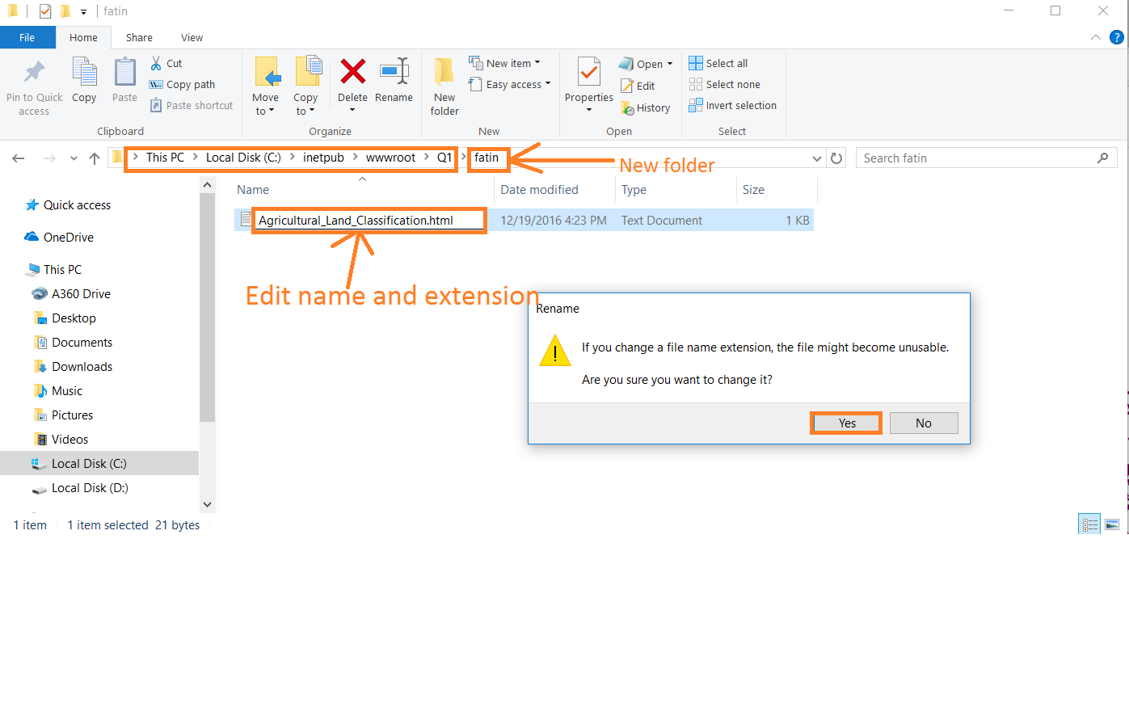
Task: Switch to large icons view layout
Action: pos(1112,524)
